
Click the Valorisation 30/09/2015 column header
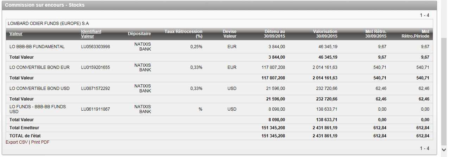(325, 34)
